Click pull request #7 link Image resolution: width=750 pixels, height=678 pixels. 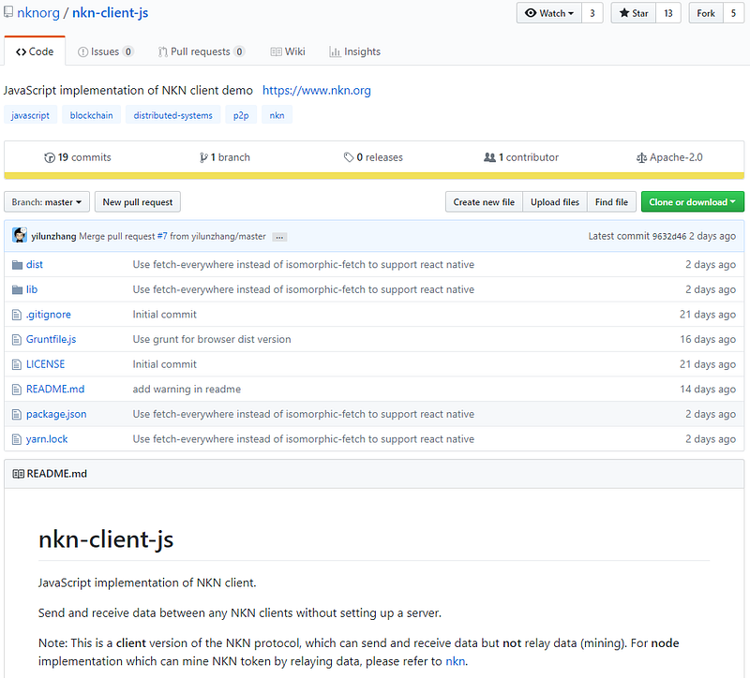pyautogui.click(x=162, y=236)
